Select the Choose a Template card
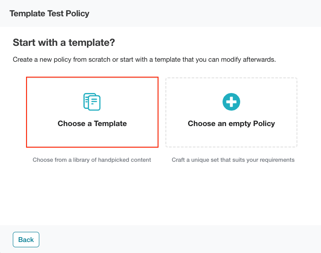This screenshot has width=321, height=253. pos(92,112)
